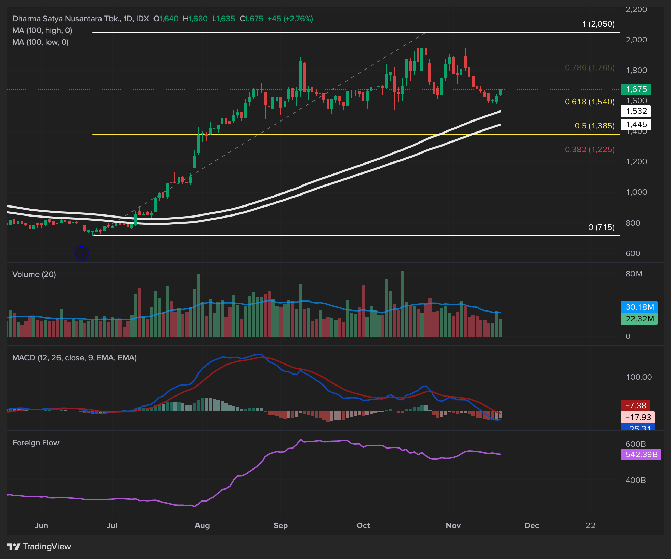Click the Sep label on time axis
This screenshot has width=671, height=559.
pos(280,525)
